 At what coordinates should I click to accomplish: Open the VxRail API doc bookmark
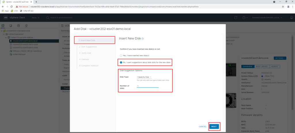point(27,11)
